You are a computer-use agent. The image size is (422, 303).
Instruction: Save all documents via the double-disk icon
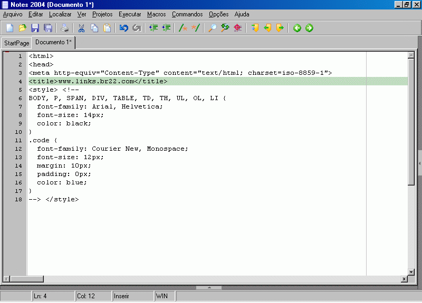[x=48, y=28]
